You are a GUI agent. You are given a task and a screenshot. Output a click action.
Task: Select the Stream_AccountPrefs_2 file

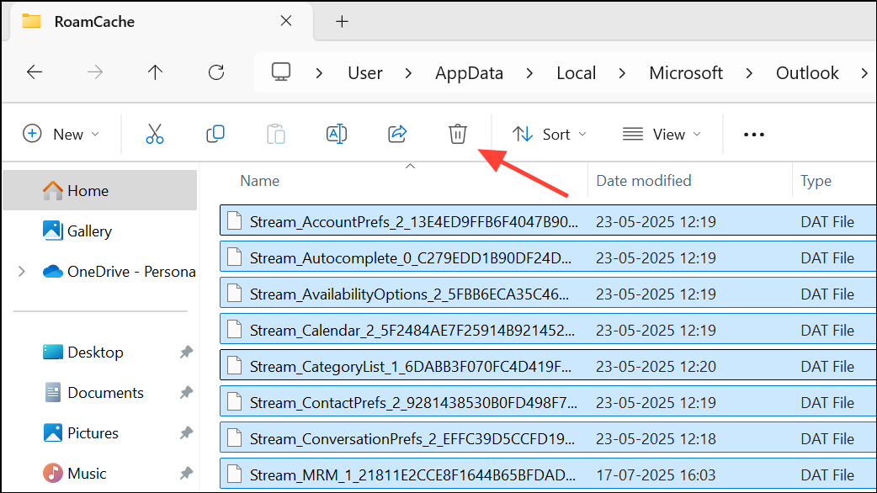(x=548, y=221)
